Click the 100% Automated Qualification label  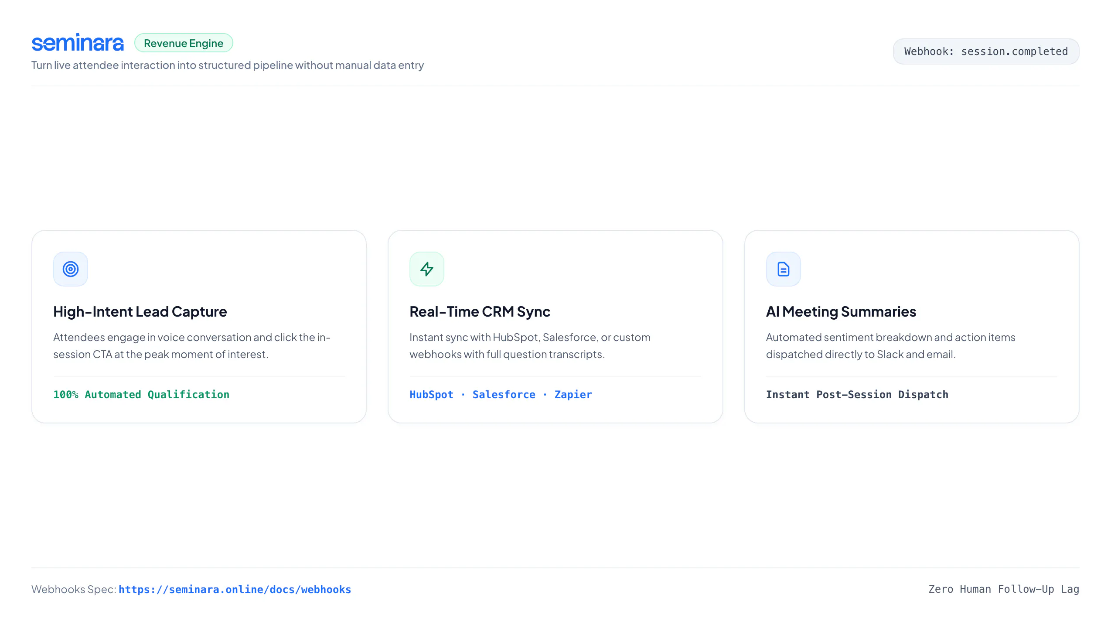point(141,394)
